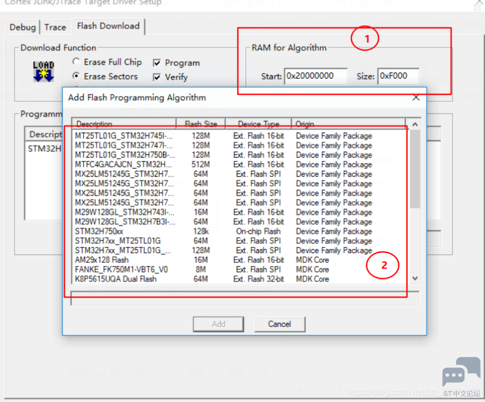Click the RAM Start address field
This screenshot has width=485, height=402.
coord(315,76)
